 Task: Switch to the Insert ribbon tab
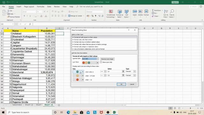point(19,7)
